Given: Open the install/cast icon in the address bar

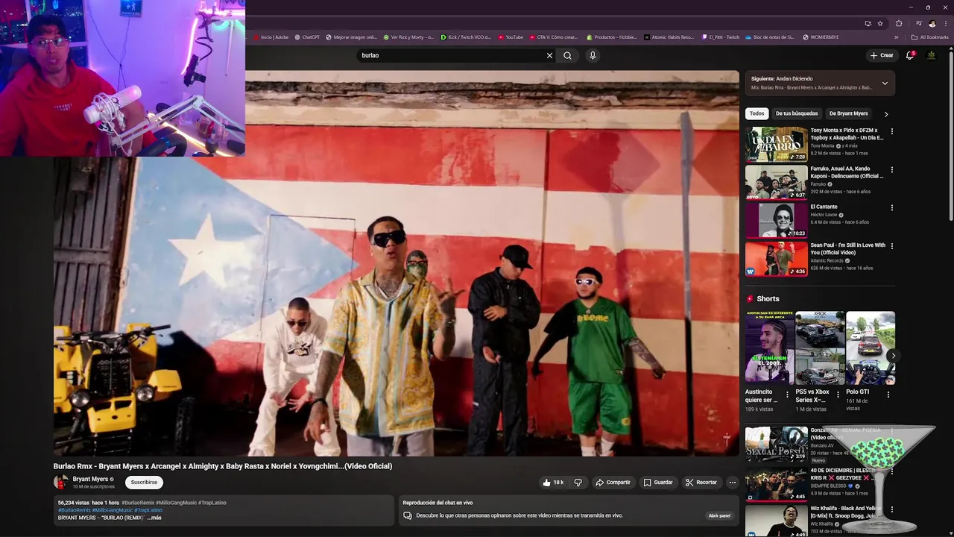Looking at the screenshot, I should coord(868,23).
